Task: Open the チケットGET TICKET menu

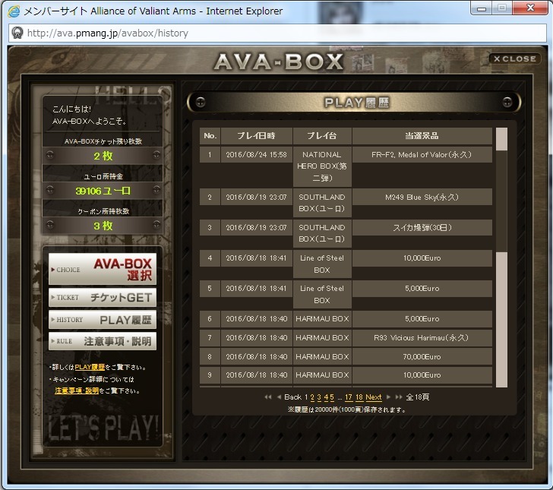Action: (103, 298)
